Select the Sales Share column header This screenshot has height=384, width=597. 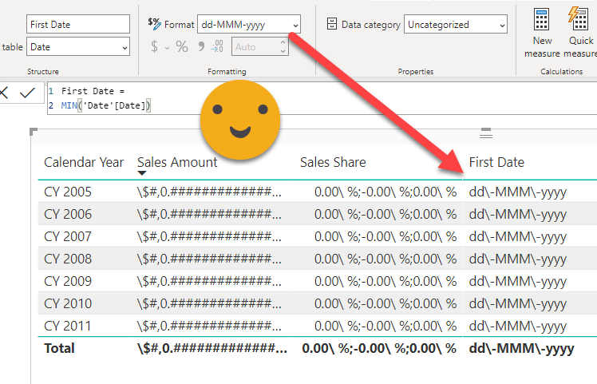coord(333,162)
